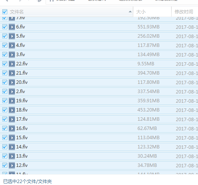Click the 文件名 column header

pyautogui.click(x=17, y=12)
